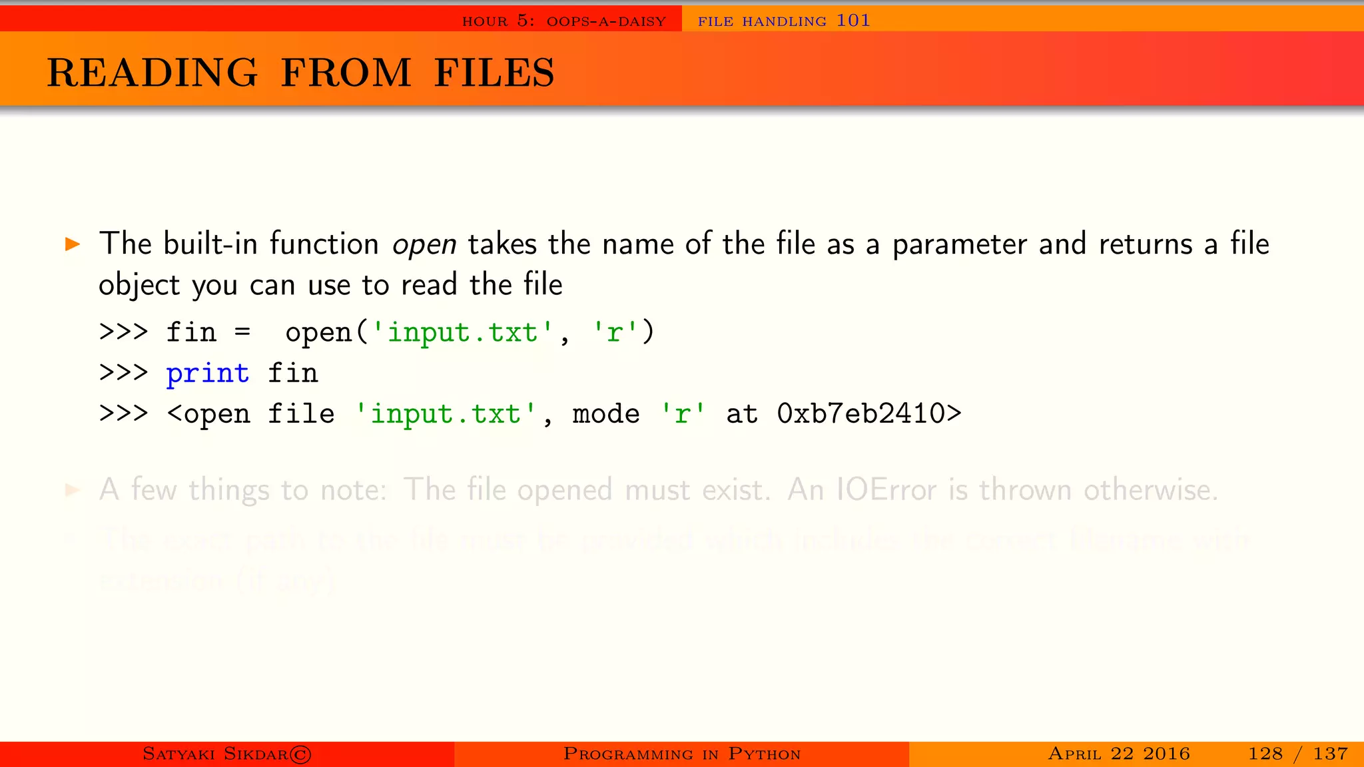Click the orange bullet before 'The built-in function'
Screen dimensions: 1364x767
click(x=73, y=244)
